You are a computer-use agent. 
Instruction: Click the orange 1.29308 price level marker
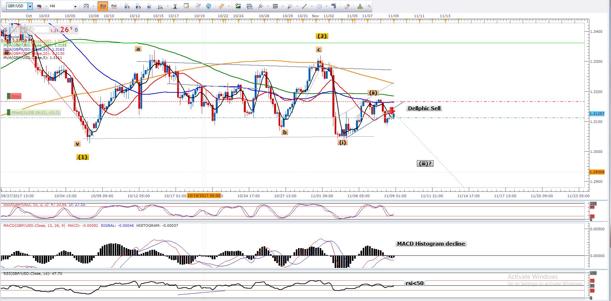pyautogui.click(x=597, y=172)
